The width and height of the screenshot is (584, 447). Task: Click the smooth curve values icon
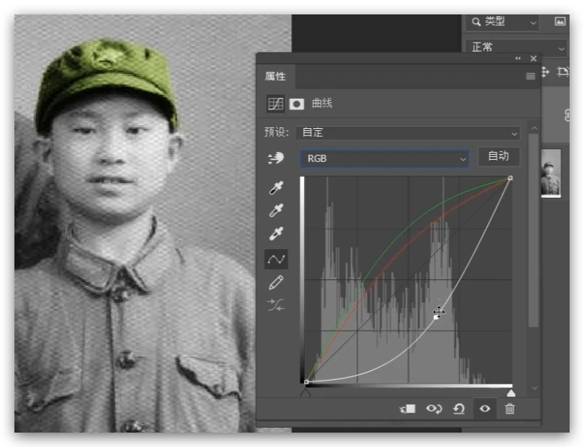276,305
